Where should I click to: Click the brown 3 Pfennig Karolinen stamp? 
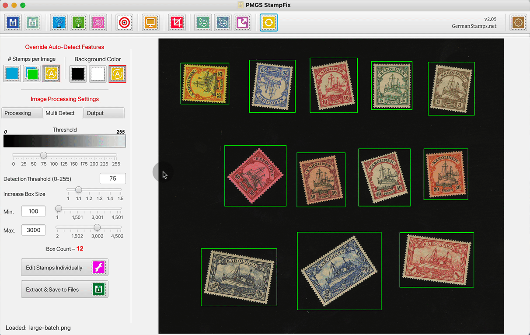point(451,89)
